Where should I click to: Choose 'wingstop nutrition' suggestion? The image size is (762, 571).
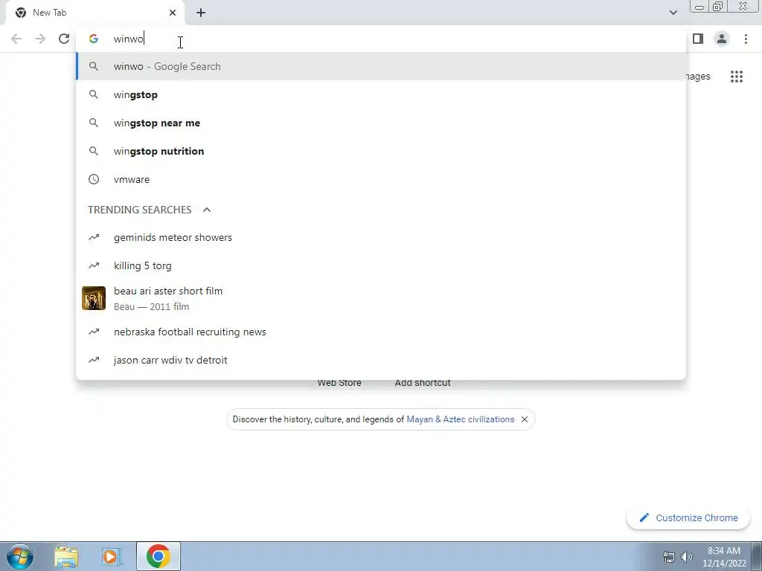click(381, 151)
